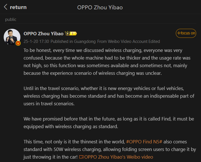Click the orange video camera icon
The image size is (201, 162).
[81, 157]
